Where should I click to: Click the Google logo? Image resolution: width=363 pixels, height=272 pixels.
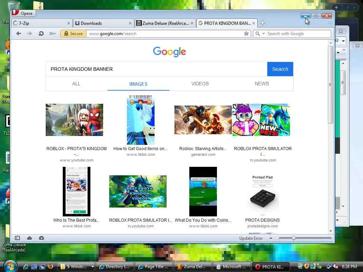pyautogui.click(x=169, y=52)
